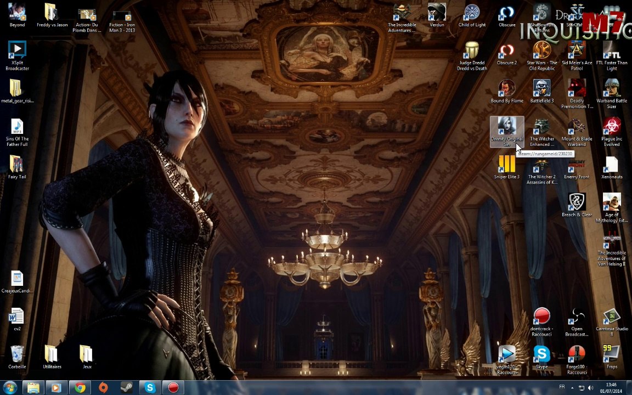Launch Star Wars - The Old Republic
The height and width of the screenshot is (395, 632).
click(542, 55)
